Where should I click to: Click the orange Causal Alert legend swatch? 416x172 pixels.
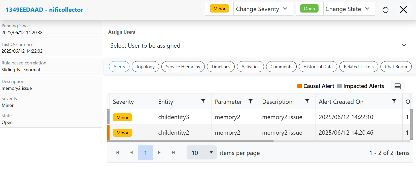point(300,86)
